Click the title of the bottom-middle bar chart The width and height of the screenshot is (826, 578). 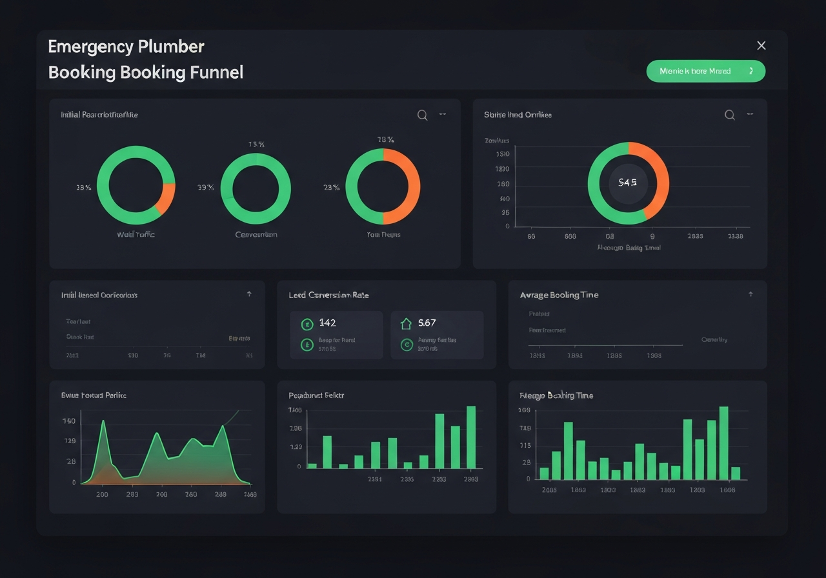point(316,395)
